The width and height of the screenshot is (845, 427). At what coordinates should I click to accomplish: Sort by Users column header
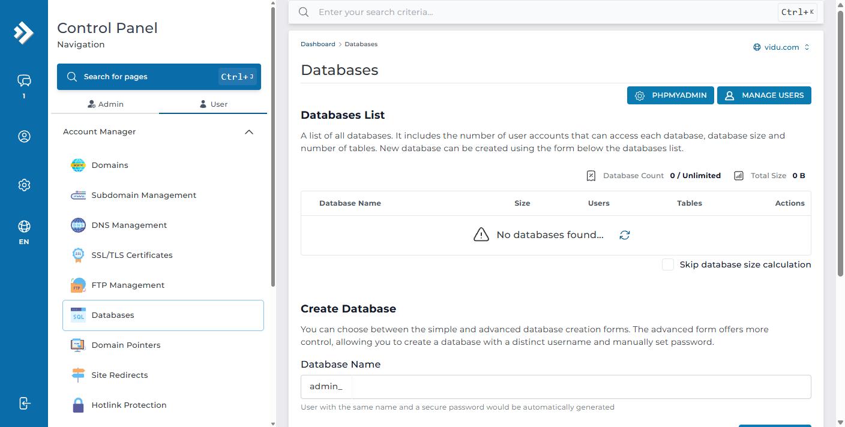[x=599, y=203]
